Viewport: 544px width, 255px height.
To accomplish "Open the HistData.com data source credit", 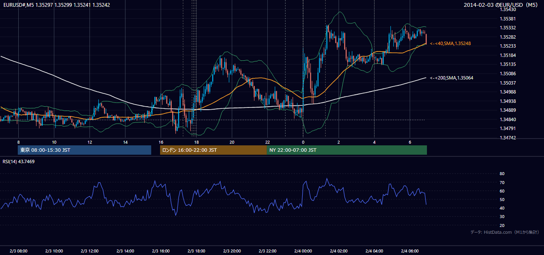I will [x=505, y=232].
